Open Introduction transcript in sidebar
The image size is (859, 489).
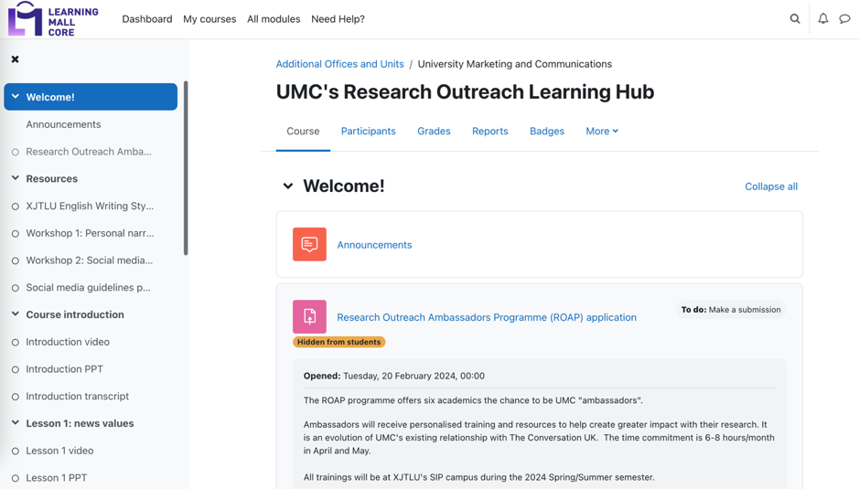tap(77, 396)
